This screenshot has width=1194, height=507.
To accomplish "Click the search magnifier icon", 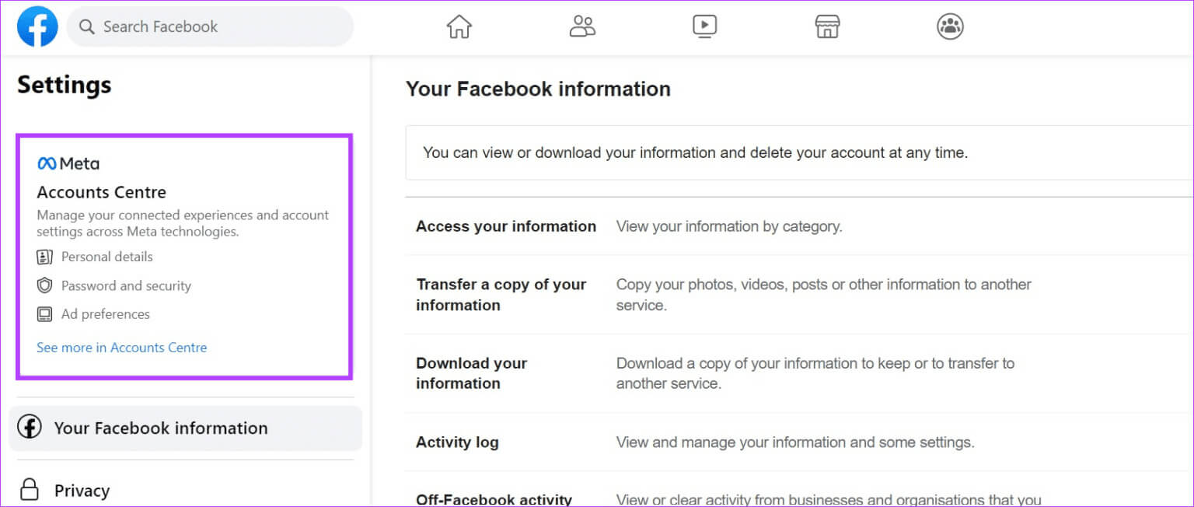I will coord(87,27).
